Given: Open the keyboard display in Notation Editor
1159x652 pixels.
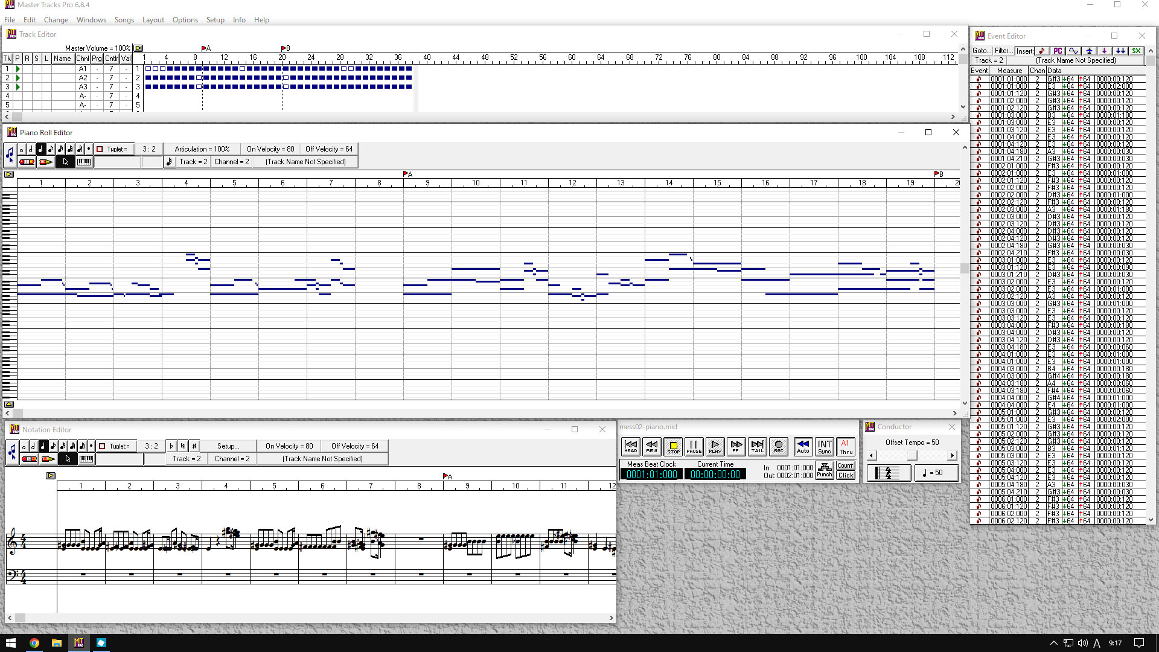Looking at the screenshot, I should click(86, 459).
